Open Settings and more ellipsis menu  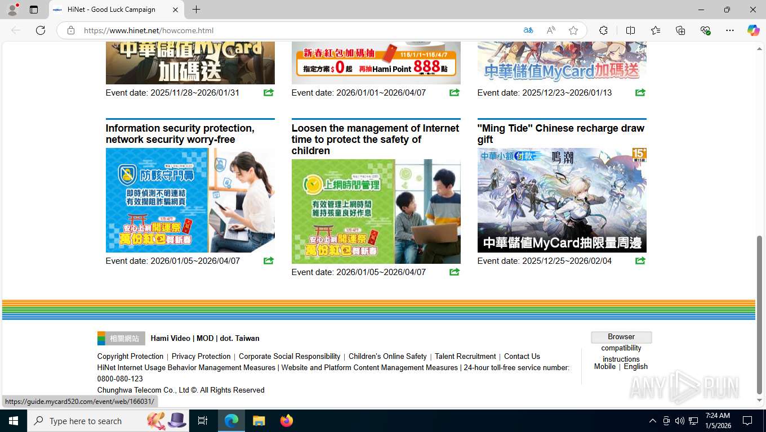(x=730, y=30)
